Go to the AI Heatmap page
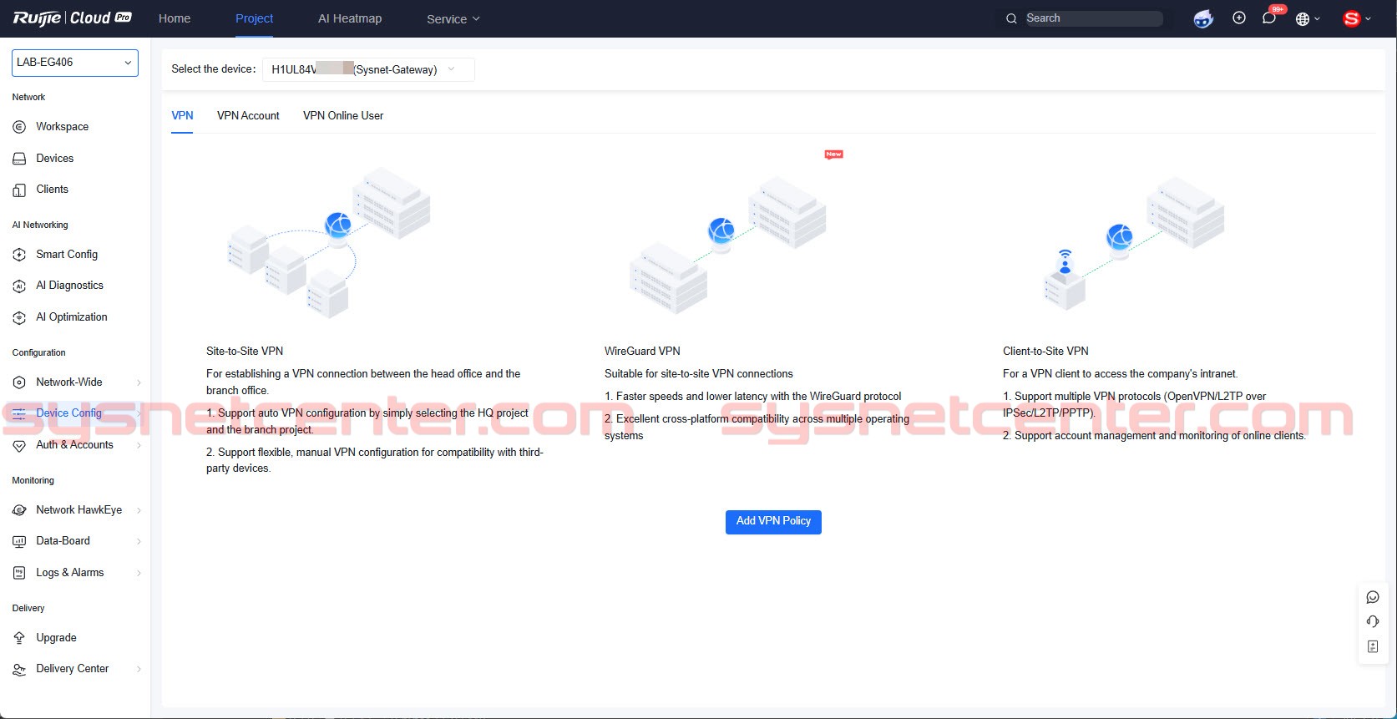 tap(350, 18)
